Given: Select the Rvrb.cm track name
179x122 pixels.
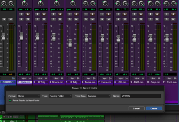Looking at the screenshot, I should pos(170,82).
